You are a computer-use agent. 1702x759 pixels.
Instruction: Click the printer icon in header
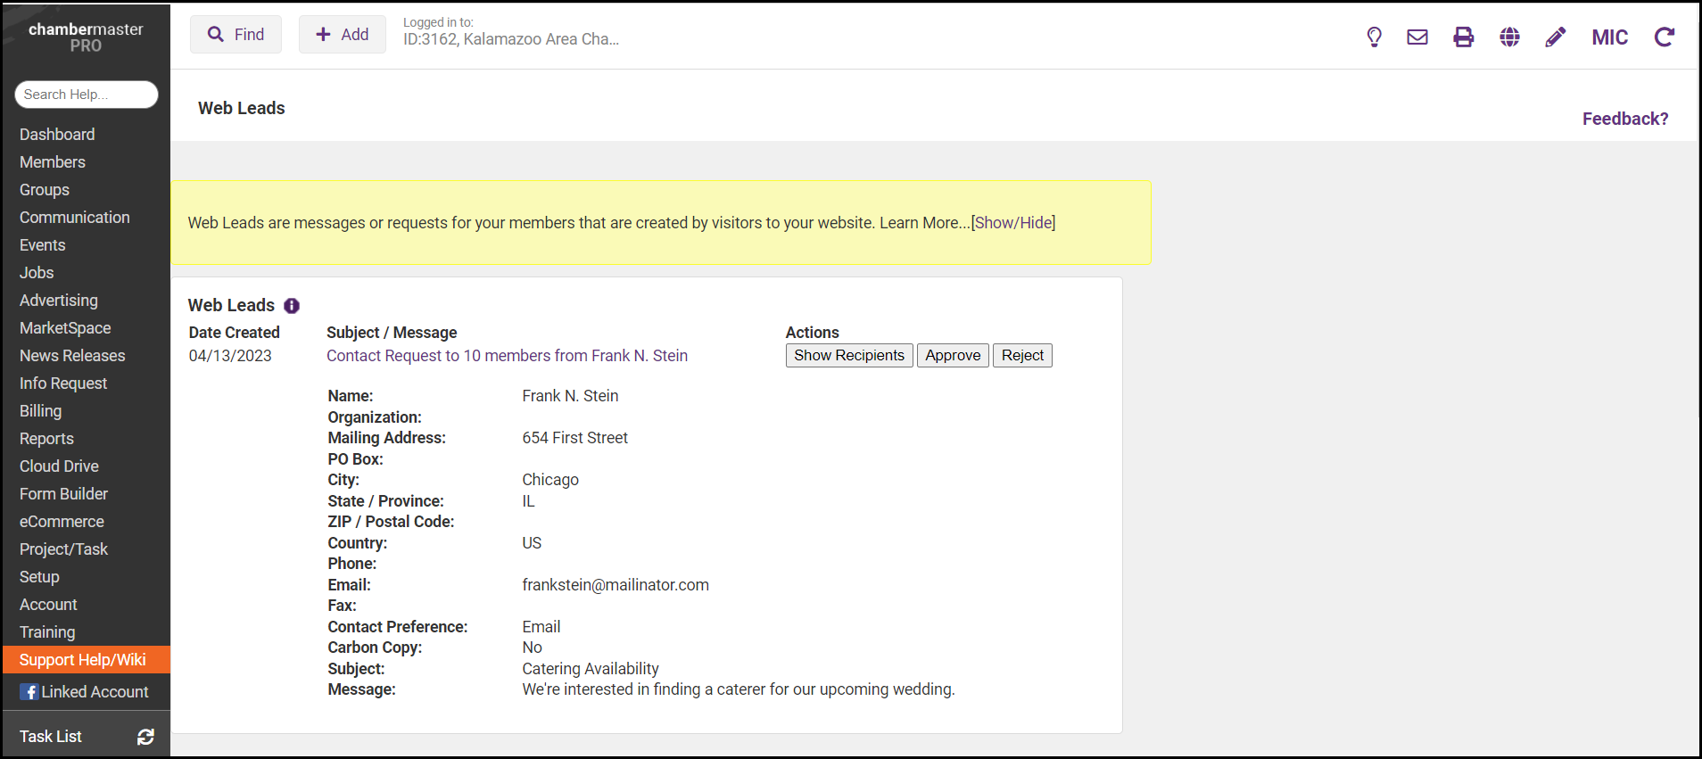(1464, 37)
